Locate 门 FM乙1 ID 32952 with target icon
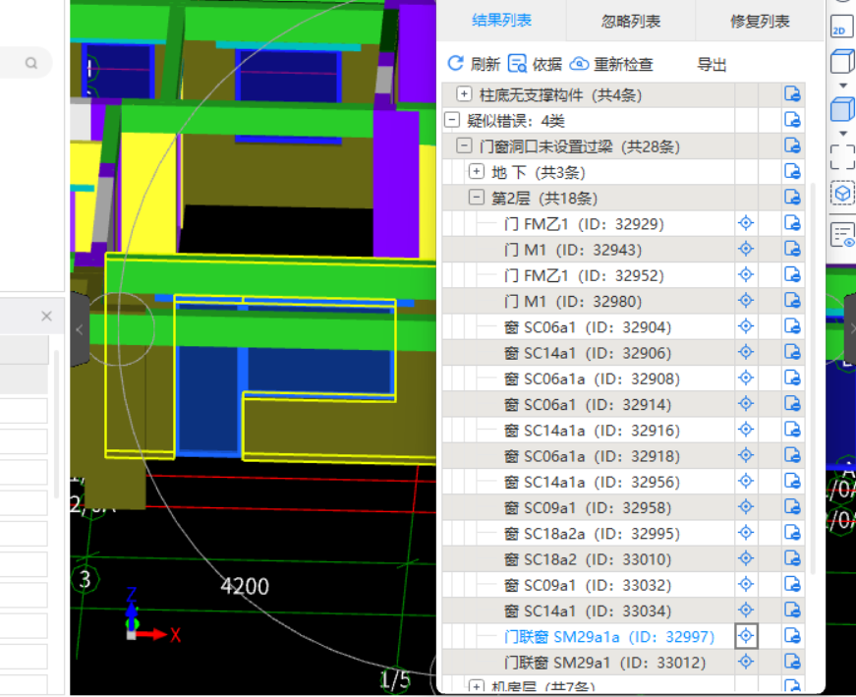 746,274
